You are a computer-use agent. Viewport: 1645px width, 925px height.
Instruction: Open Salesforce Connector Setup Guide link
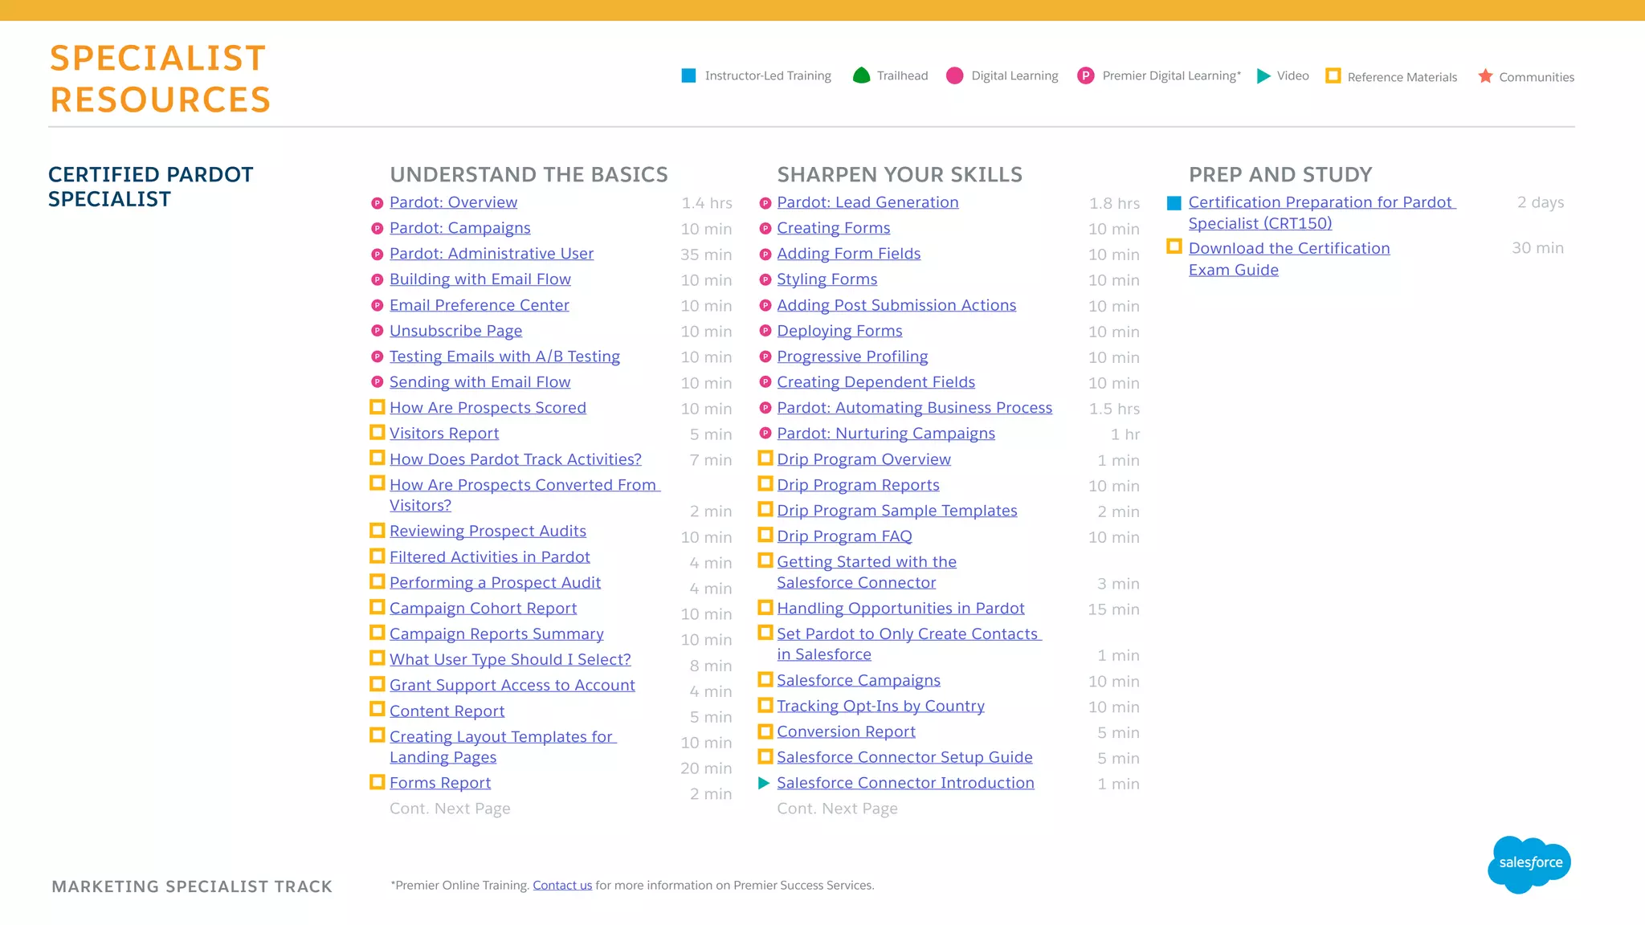[905, 757]
